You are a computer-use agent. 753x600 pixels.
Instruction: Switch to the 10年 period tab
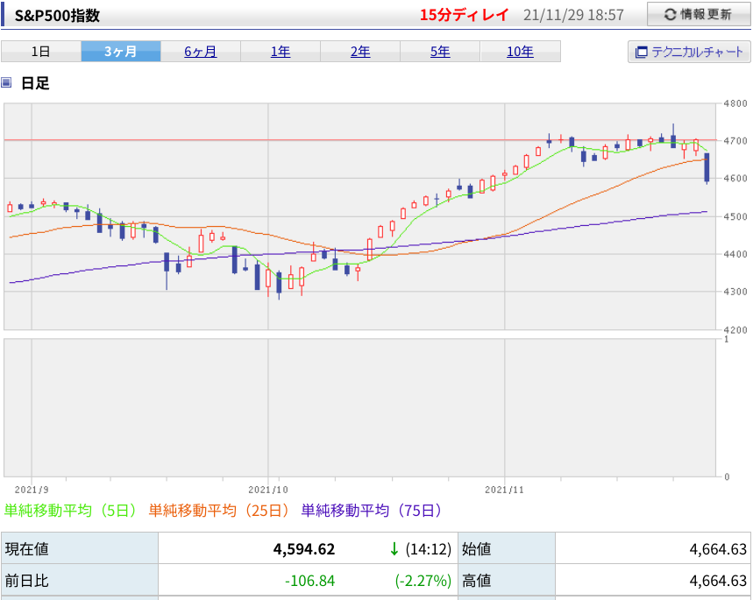point(520,52)
